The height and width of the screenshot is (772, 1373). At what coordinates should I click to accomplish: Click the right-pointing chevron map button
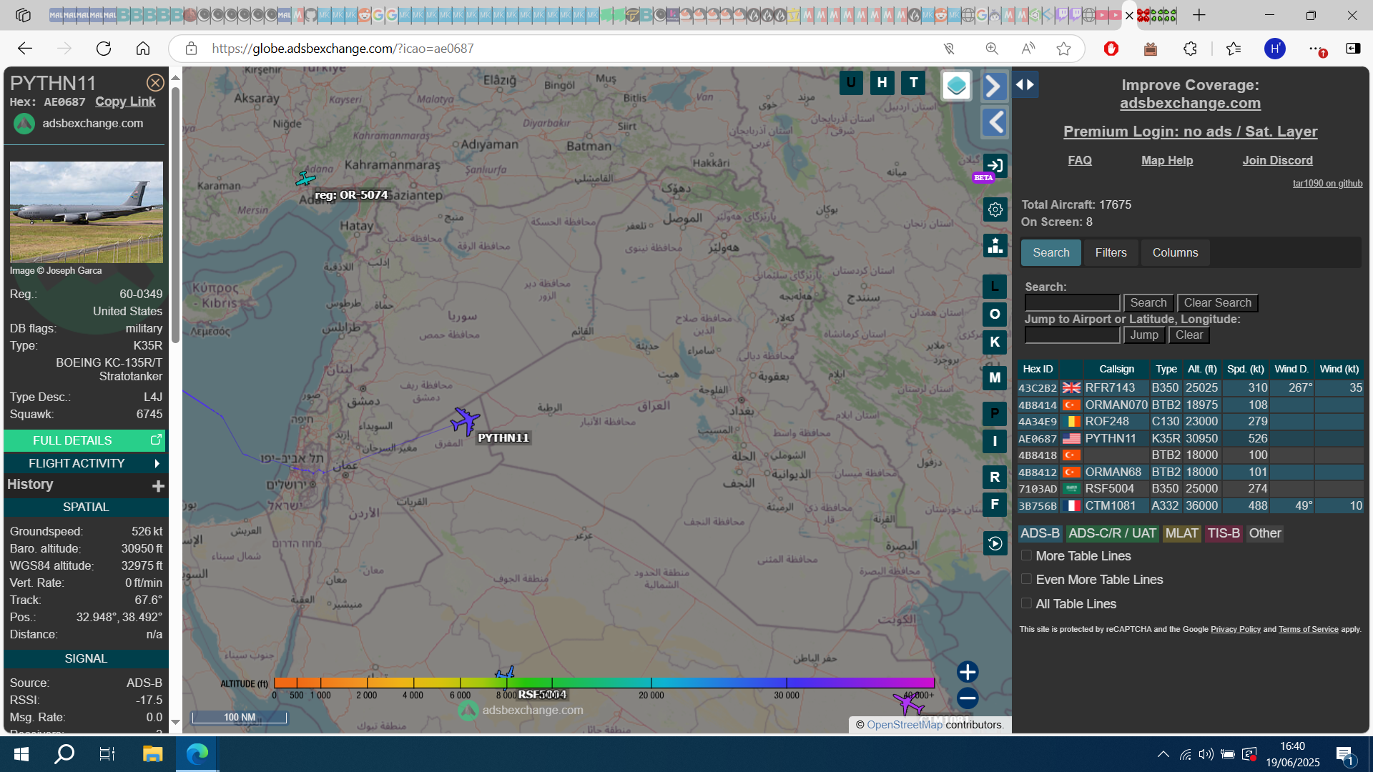click(995, 86)
